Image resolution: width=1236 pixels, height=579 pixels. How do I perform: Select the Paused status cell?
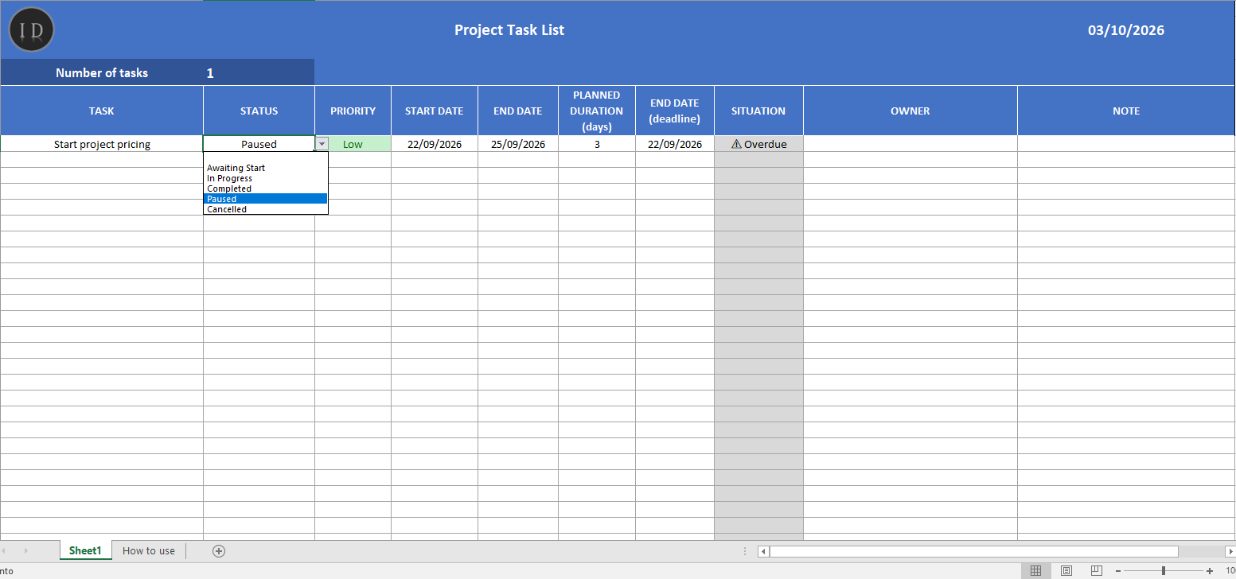click(x=259, y=144)
